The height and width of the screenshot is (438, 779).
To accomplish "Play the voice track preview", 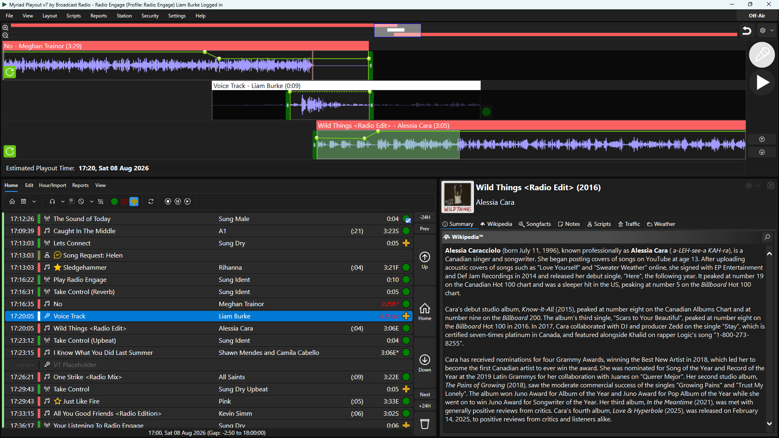I will pyautogui.click(x=762, y=82).
